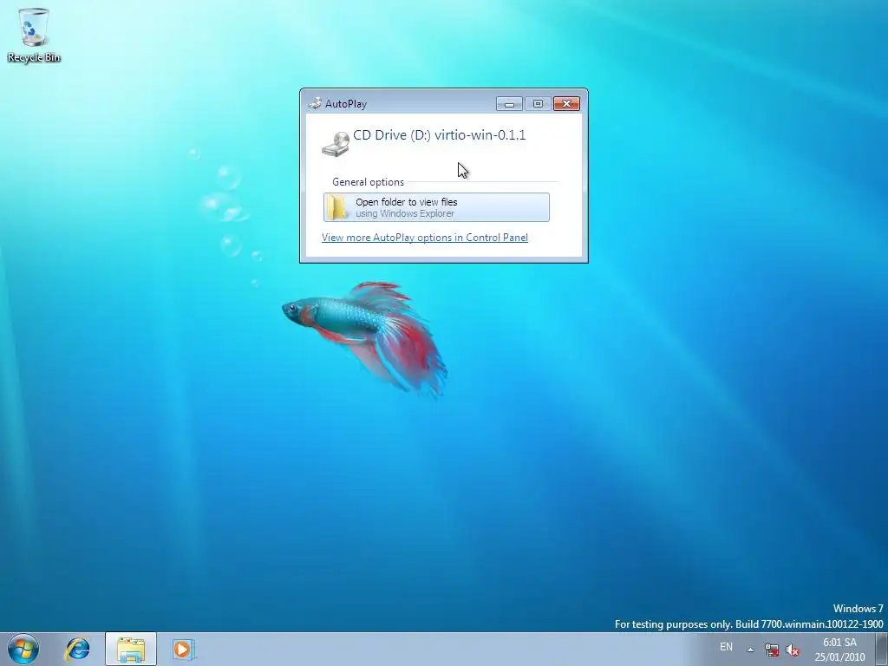Launch Internet Explorer from the taskbar

tap(77, 649)
